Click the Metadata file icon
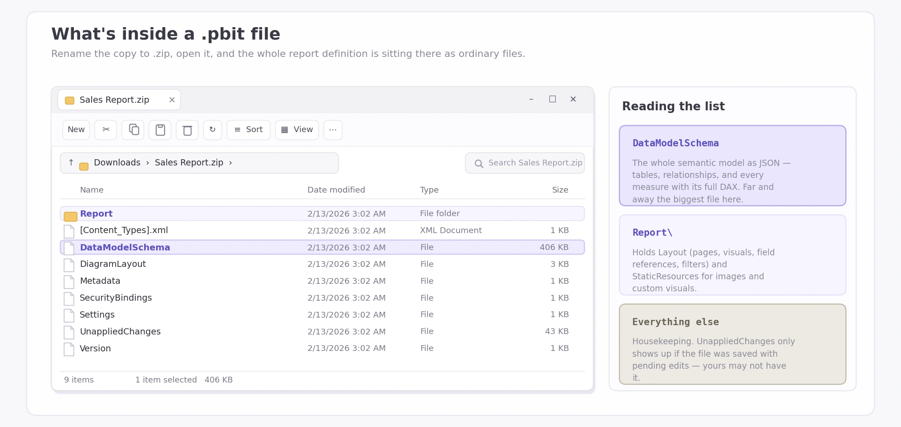This screenshot has width=901, height=427. tap(69, 282)
